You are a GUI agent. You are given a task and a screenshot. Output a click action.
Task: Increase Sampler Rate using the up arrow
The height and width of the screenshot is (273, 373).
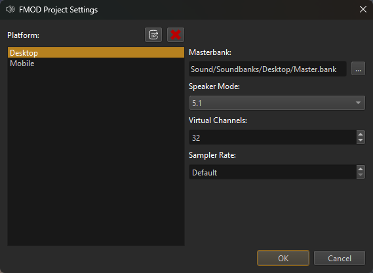click(x=361, y=169)
